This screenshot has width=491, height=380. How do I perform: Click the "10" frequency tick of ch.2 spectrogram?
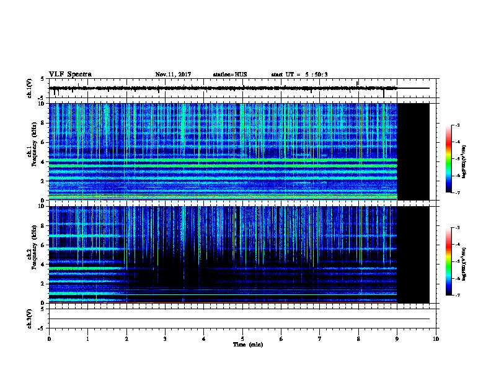click(42, 206)
